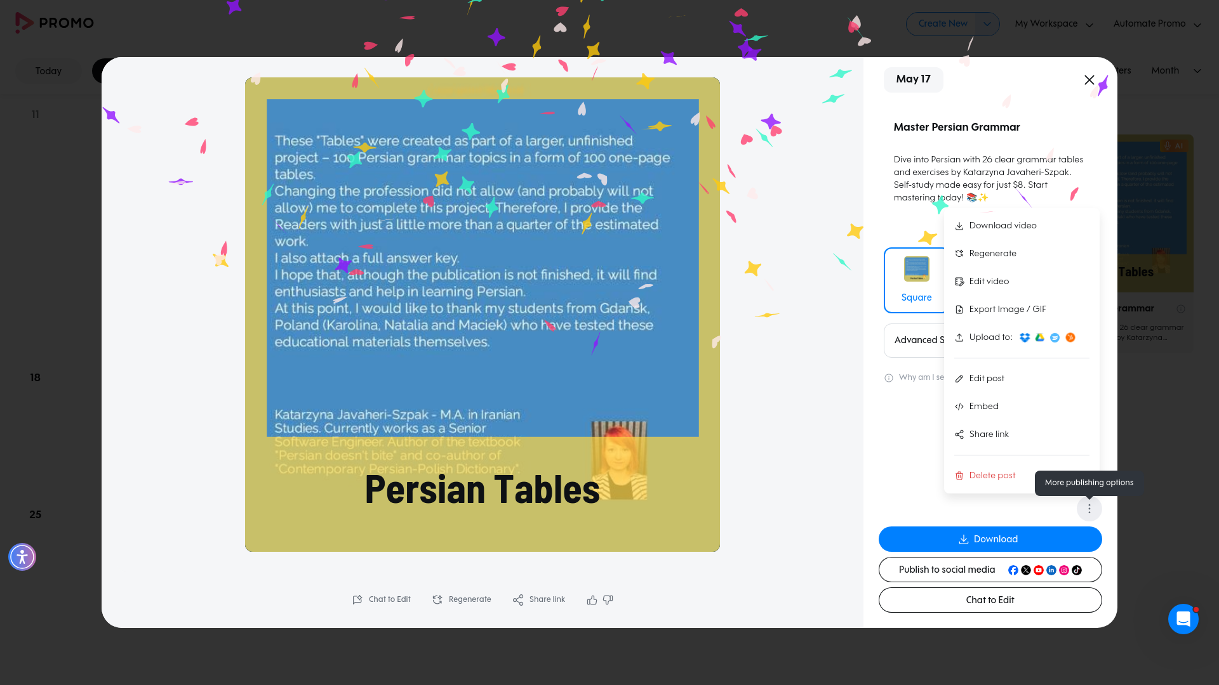
Task: Click the partially hidden Advanced button
Action: point(914,340)
